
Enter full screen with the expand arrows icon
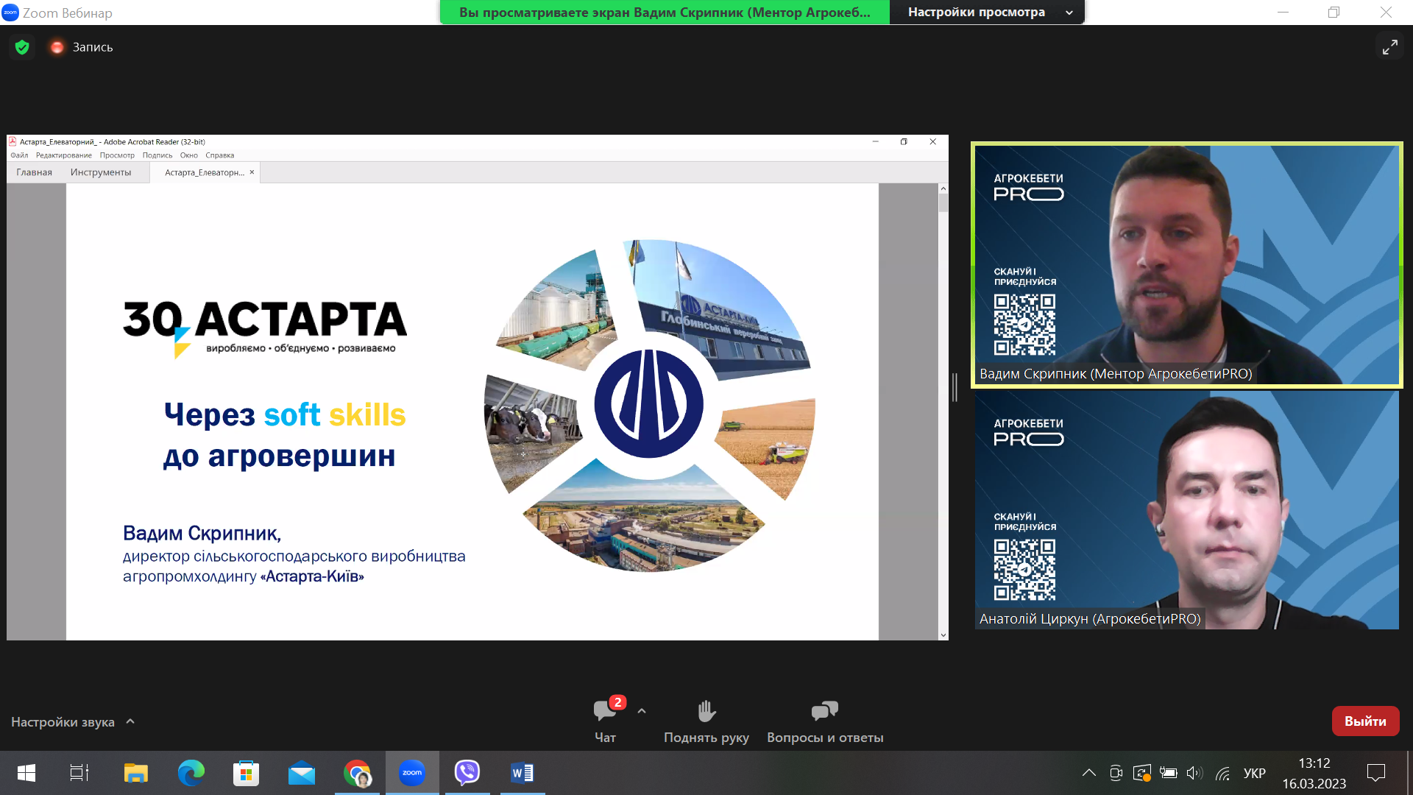[1389, 47]
